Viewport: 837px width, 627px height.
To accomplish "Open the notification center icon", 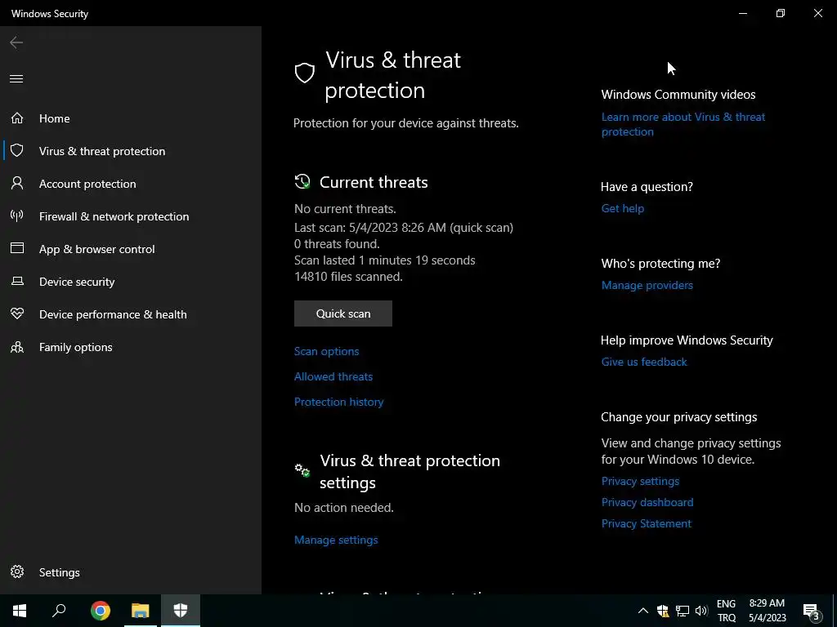I will tap(812, 611).
